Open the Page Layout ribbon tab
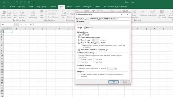Screen dimensions: 173x97 [x=41, y=7]
